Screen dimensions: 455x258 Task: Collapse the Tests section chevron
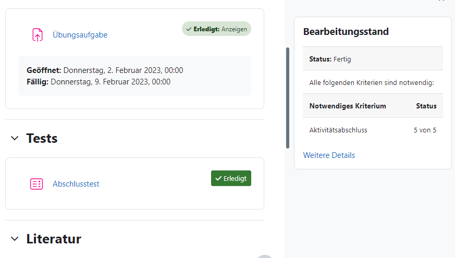15,138
